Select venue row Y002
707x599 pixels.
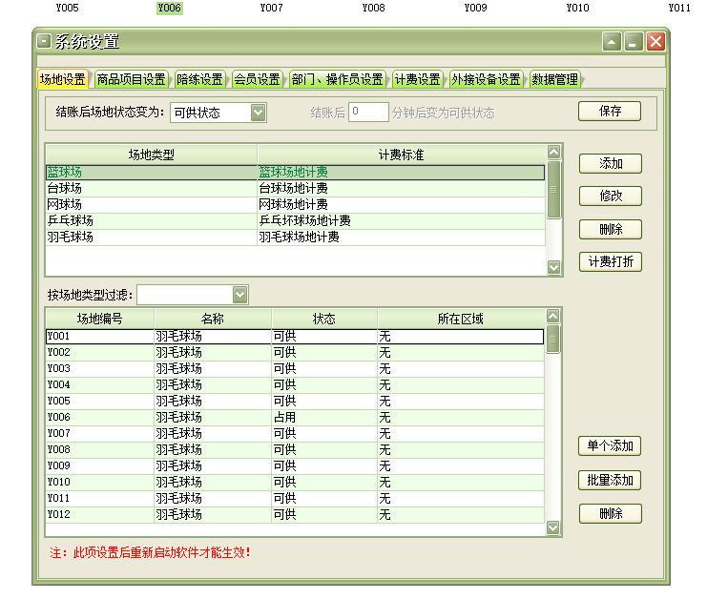pos(295,353)
